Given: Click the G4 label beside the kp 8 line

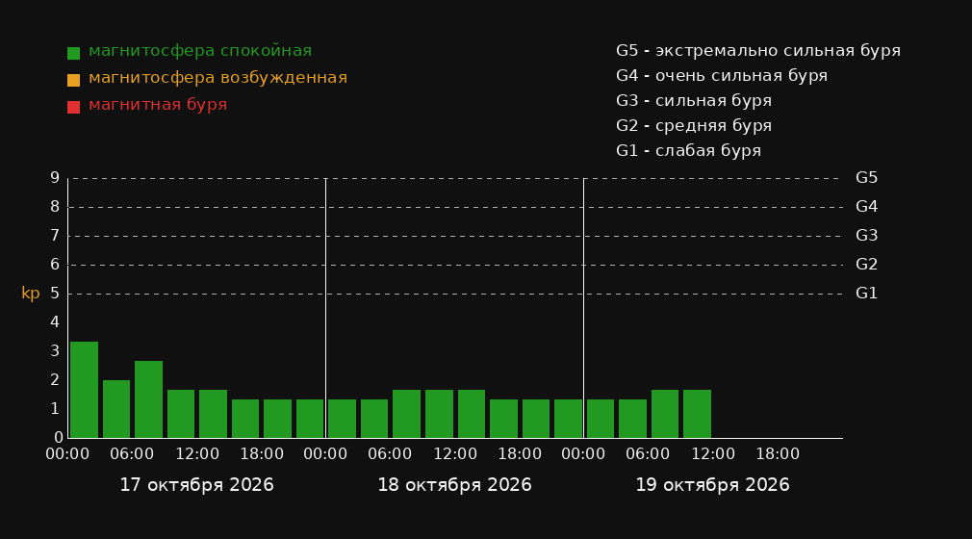Looking at the screenshot, I should pos(866,207).
